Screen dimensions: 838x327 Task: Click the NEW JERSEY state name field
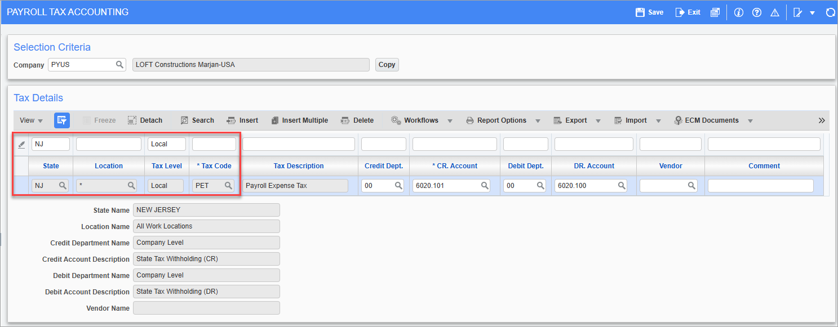[x=206, y=210]
